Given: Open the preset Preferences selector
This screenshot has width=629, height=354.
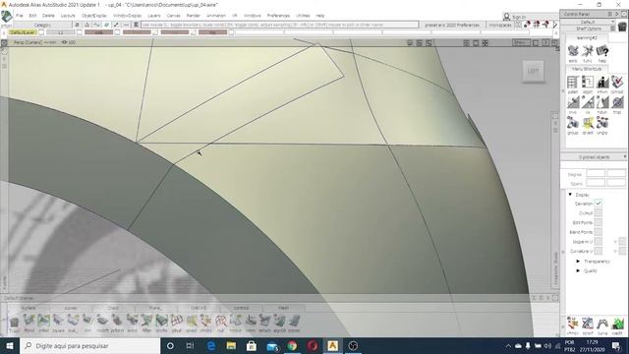Looking at the screenshot, I should pyautogui.click(x=452, y=25).
